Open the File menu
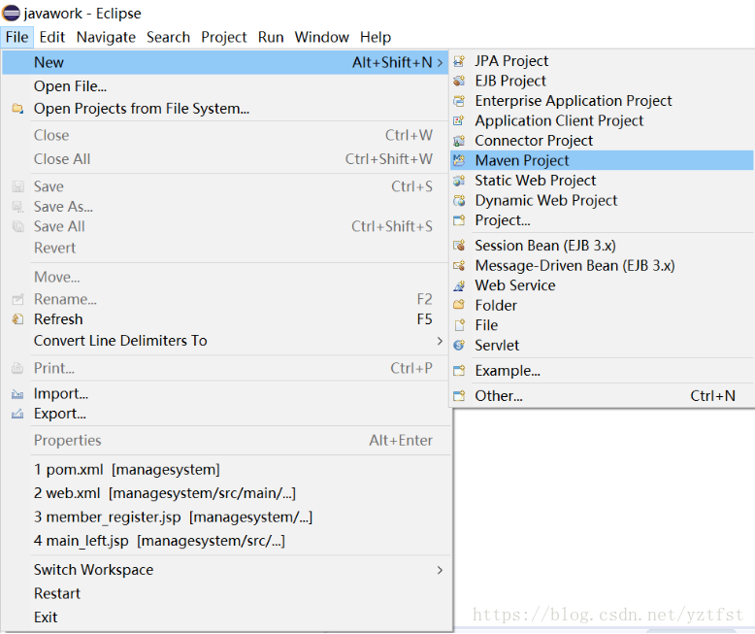This screenshot has height=634, width=755. [x=16, y=37]
